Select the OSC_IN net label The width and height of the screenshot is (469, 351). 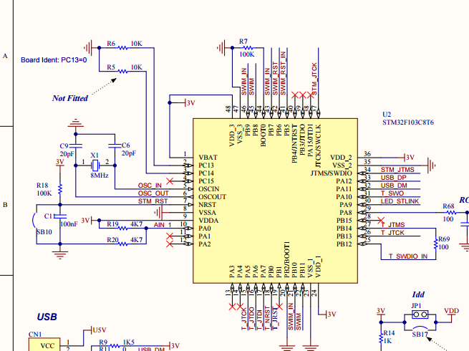tap(150, 186)
